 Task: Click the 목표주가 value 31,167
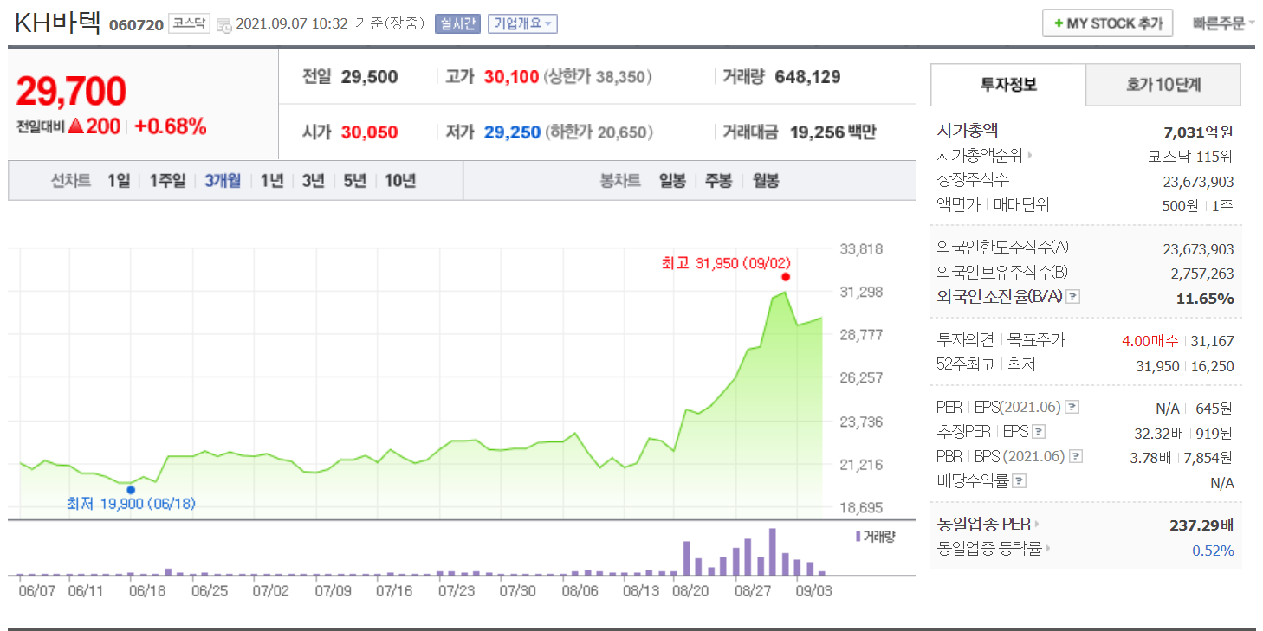tap(1213, 341)
